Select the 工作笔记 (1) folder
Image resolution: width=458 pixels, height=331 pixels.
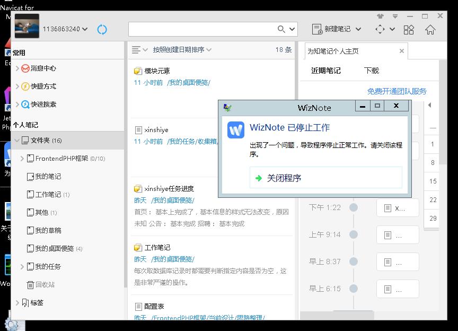click(x=48, y=195)
